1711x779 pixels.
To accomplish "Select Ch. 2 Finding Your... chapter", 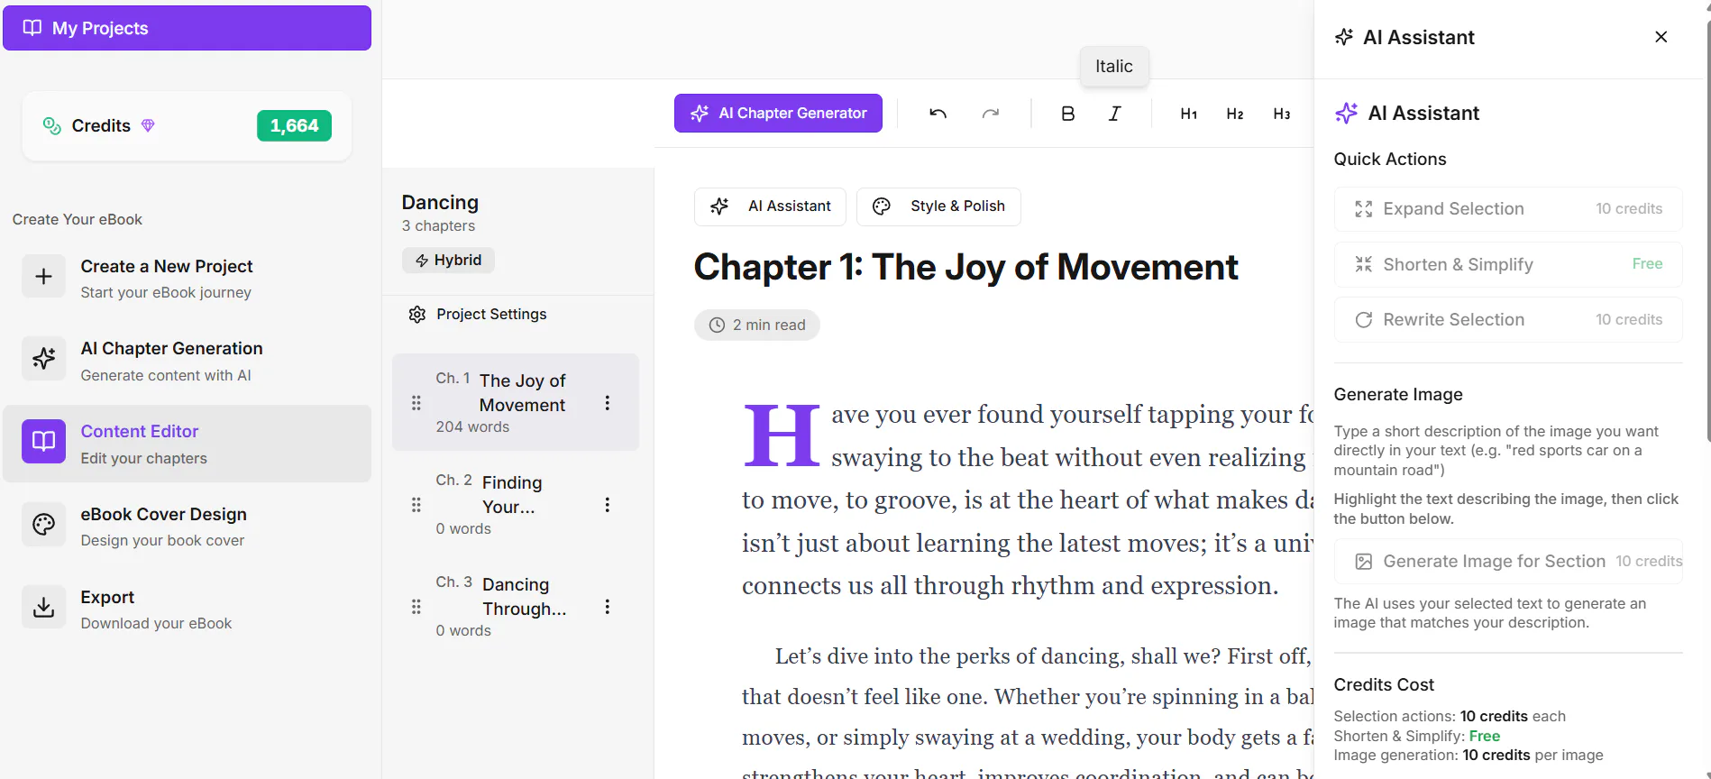I will pos(516,504).
